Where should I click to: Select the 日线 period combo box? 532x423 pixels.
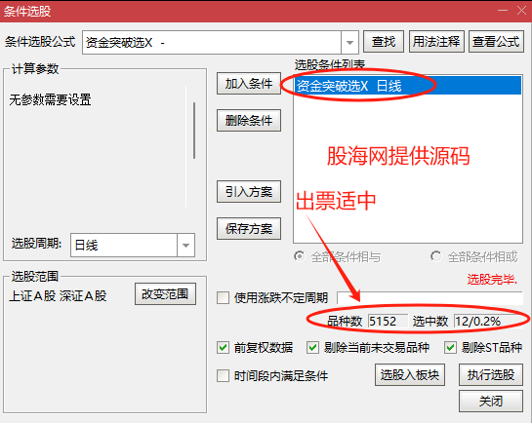pyautogui.click(x=133, y=246)
